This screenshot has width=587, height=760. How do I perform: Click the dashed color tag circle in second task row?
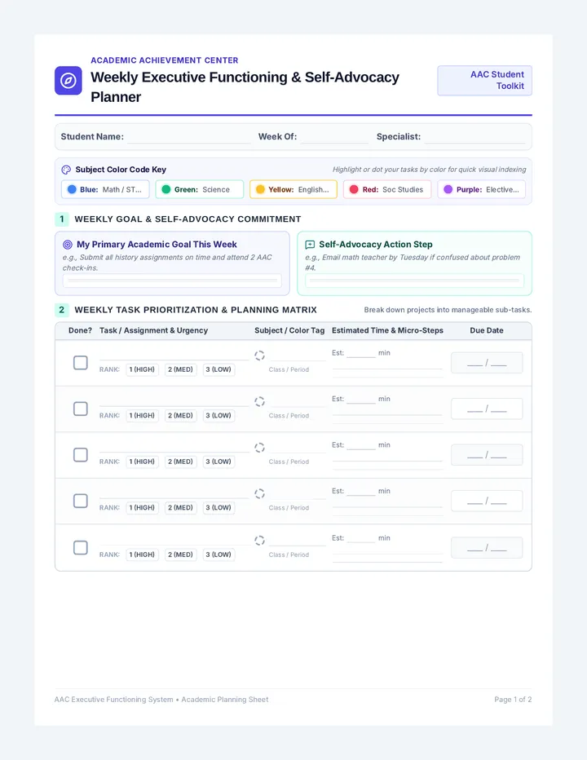259,402
